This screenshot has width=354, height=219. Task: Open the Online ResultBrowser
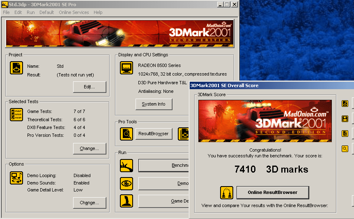[x=273, y=193]
